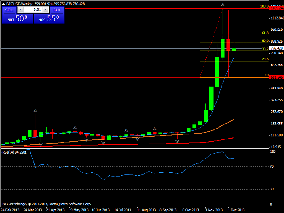Click up fractal arrow above the highest candle

[223, 5]
